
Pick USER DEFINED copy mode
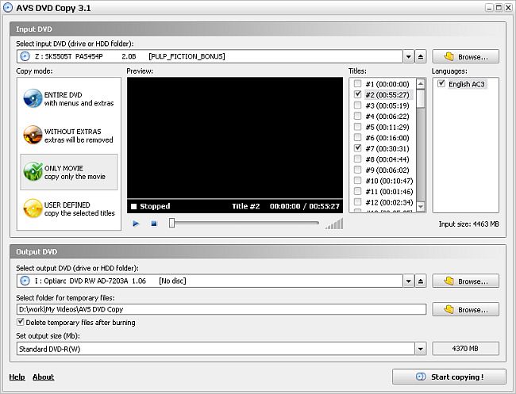click(69, 208)
